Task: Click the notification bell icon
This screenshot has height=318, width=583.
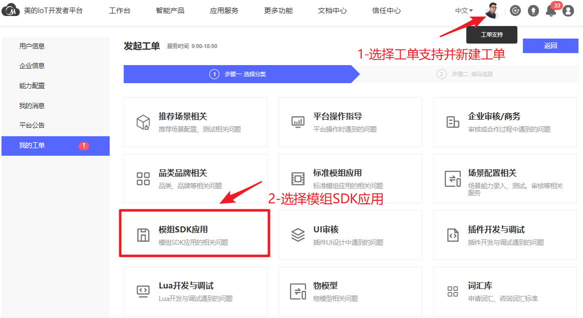Action: (551, 11)
